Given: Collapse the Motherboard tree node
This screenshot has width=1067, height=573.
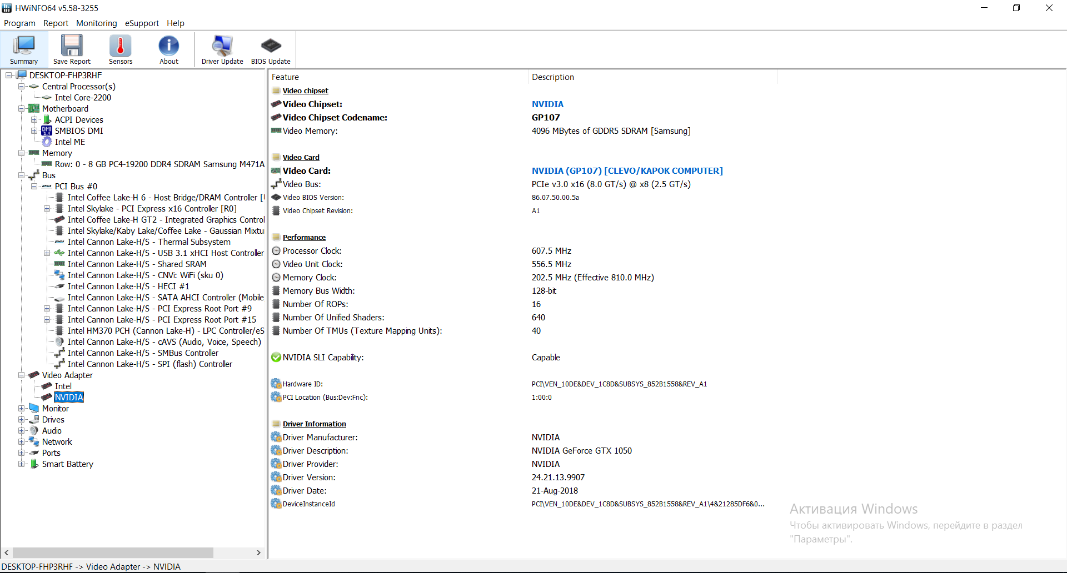Looking at the screenshot, I should coord(21,108).
